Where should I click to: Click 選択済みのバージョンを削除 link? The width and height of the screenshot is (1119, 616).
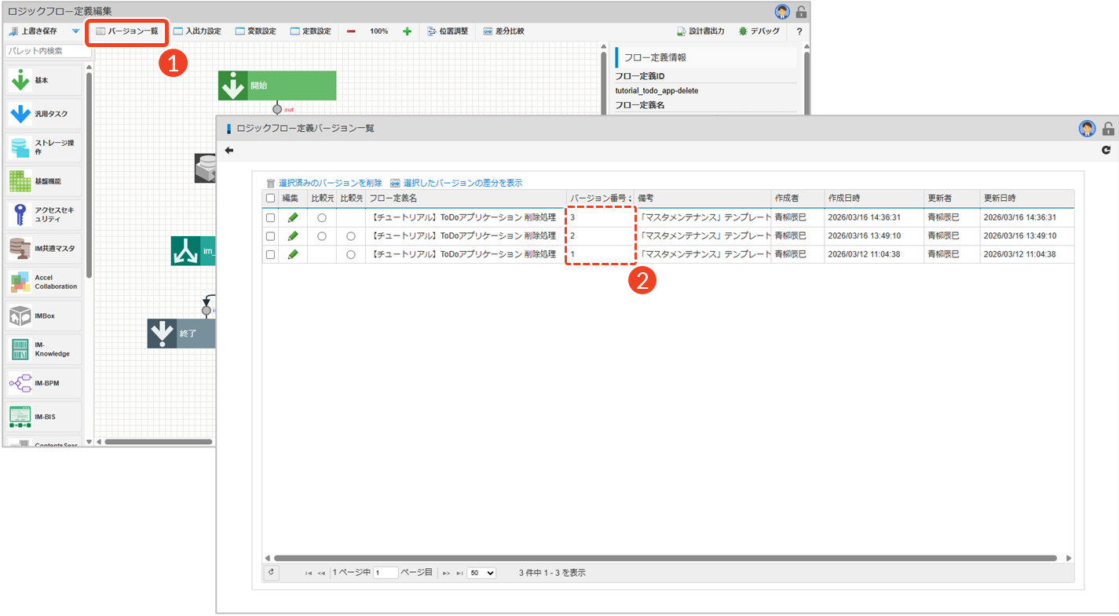324,183
